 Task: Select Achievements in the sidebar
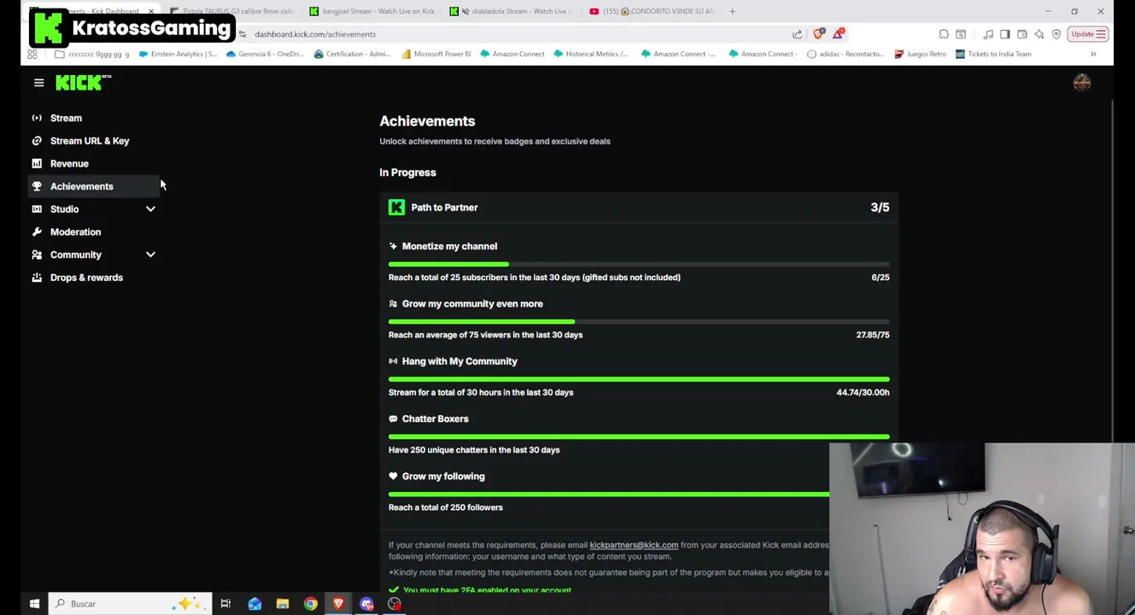coord(81,186)
